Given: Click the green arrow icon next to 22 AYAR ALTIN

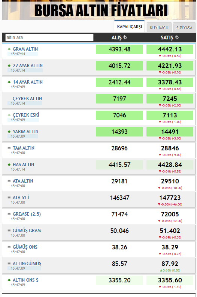Looking at the screenshot, I should [x=9, y=66].
